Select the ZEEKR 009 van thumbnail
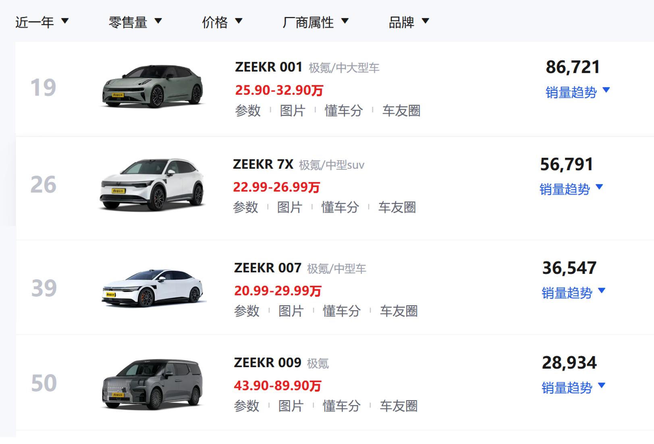This screenshot has width=654, height=444. [153, 384]
